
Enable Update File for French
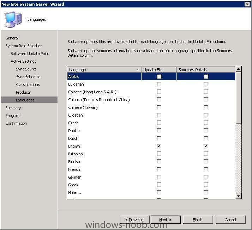(x=159, y=169)
